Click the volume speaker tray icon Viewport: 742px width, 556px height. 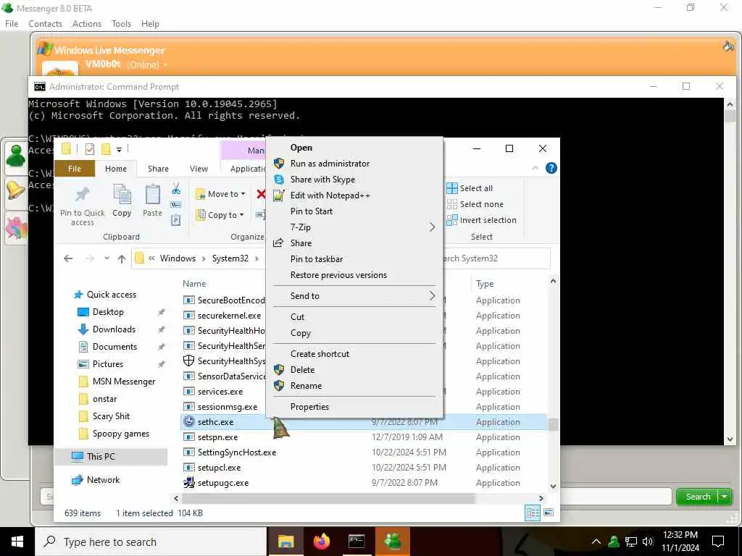coord(648,542)
